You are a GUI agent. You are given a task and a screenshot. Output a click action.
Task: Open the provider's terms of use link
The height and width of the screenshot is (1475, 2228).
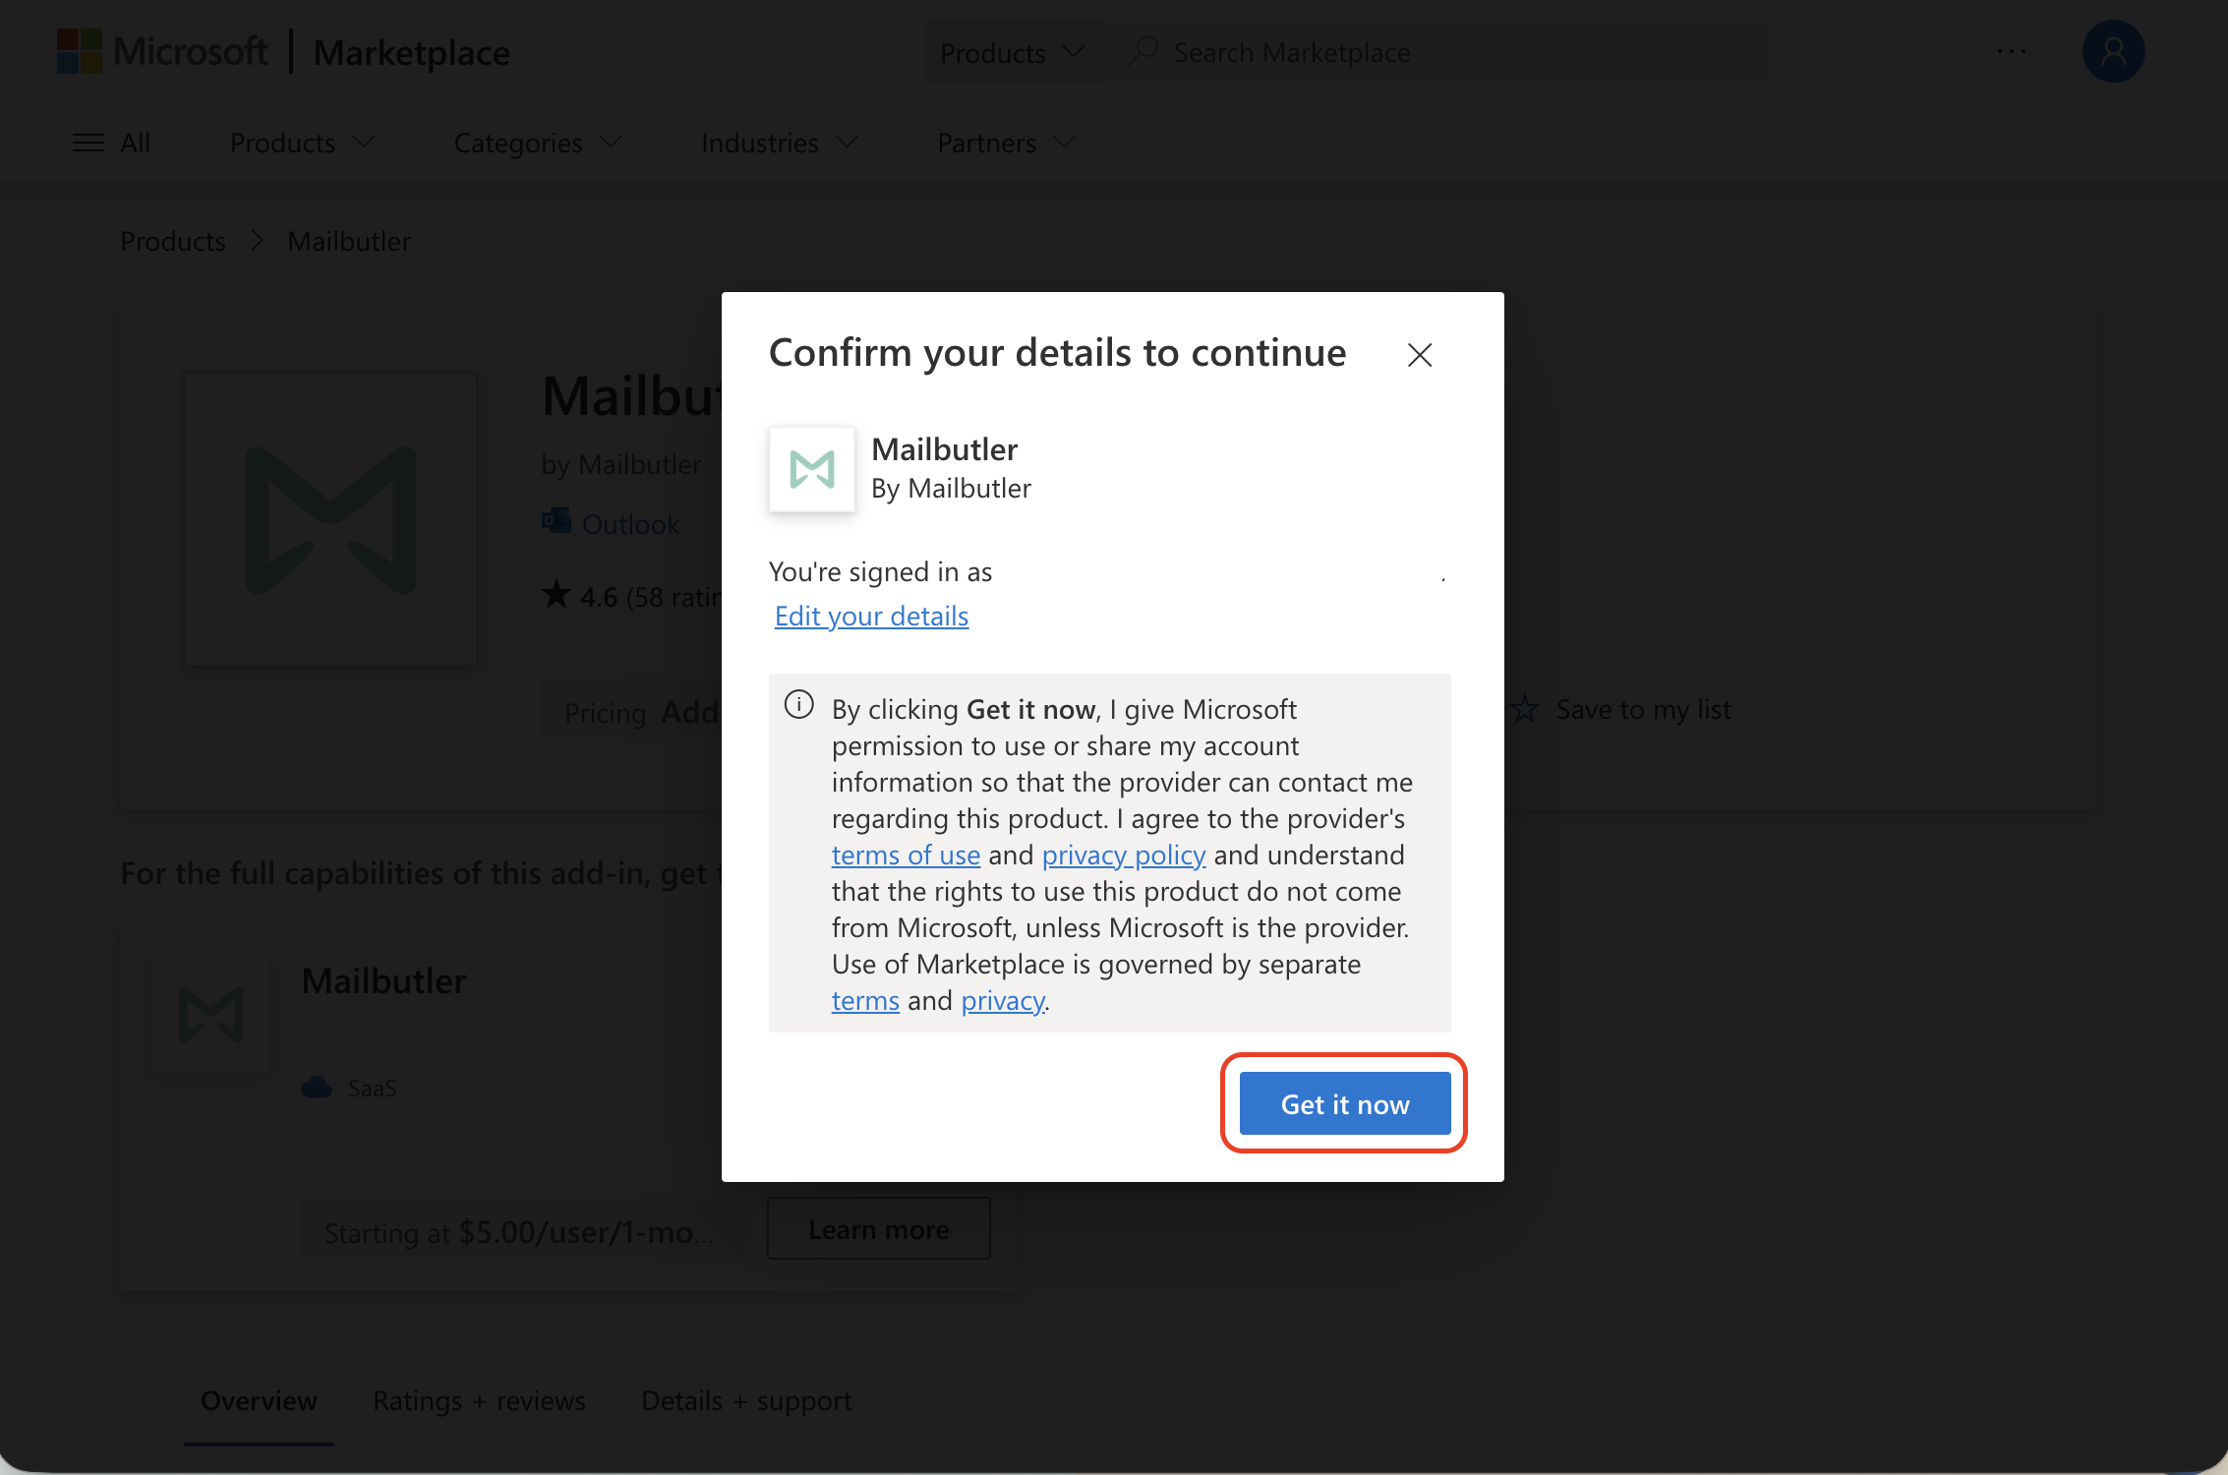[906, 855]
